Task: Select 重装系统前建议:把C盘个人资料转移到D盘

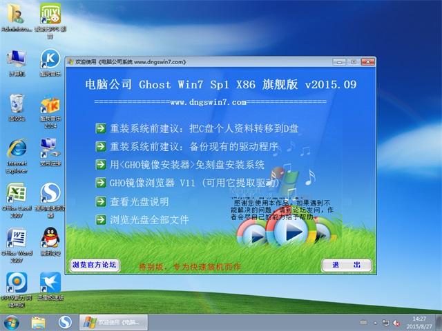Action: [x=204, y=128]
